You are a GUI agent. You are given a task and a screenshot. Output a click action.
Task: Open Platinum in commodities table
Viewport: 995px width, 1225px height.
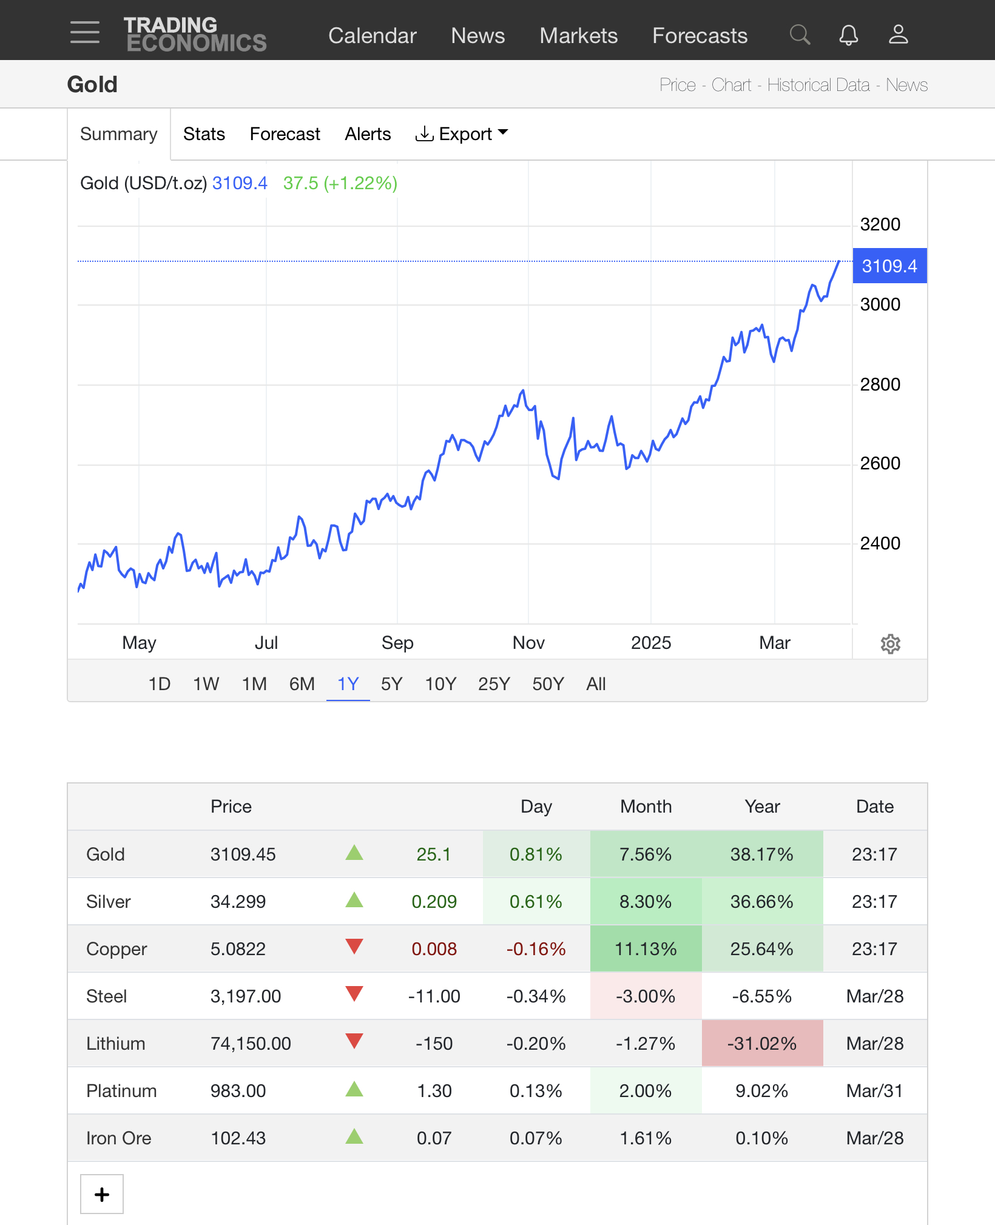tap(121, 1091)
